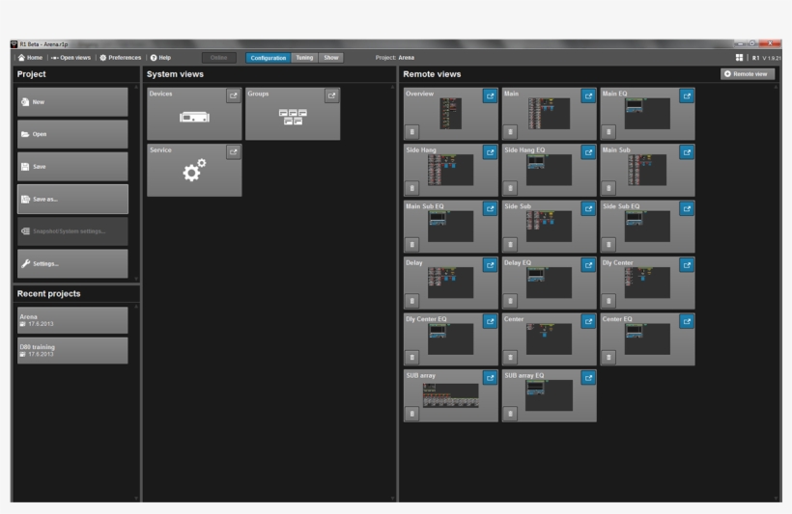
Task: Open the Main EQ view pop-out icon
Action: [687, 95]
